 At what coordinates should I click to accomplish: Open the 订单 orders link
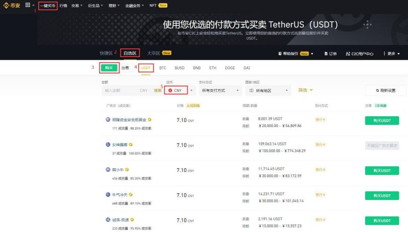point(330,54)
